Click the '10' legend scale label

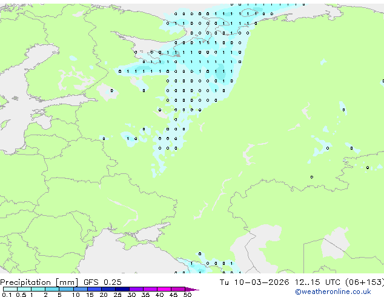(x=76, y=295)
